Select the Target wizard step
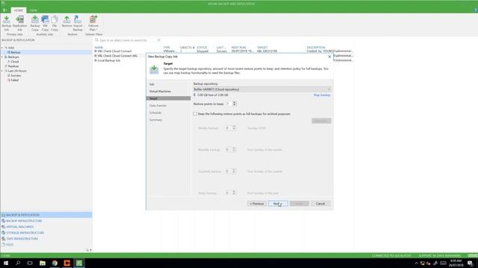 click(x=168, y=98)
